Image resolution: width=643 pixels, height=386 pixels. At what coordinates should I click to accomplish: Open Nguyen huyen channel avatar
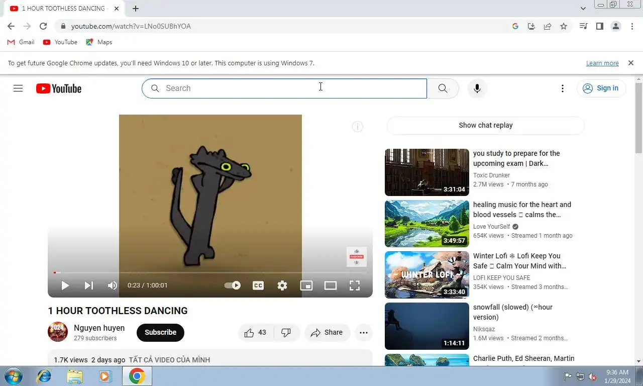58,332
